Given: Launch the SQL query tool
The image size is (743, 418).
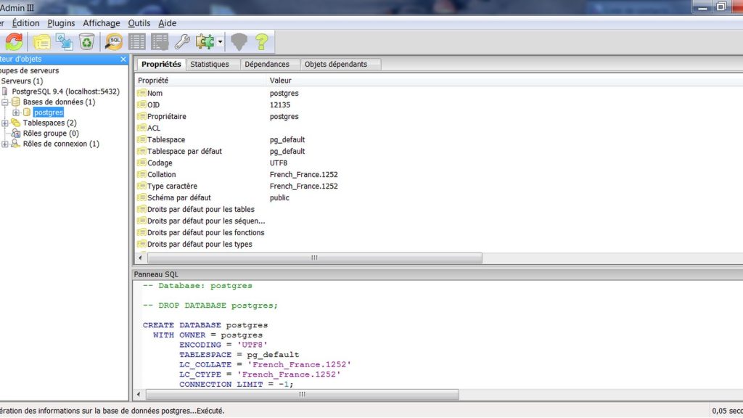Looking at the screenshot, I should [114, 41].
